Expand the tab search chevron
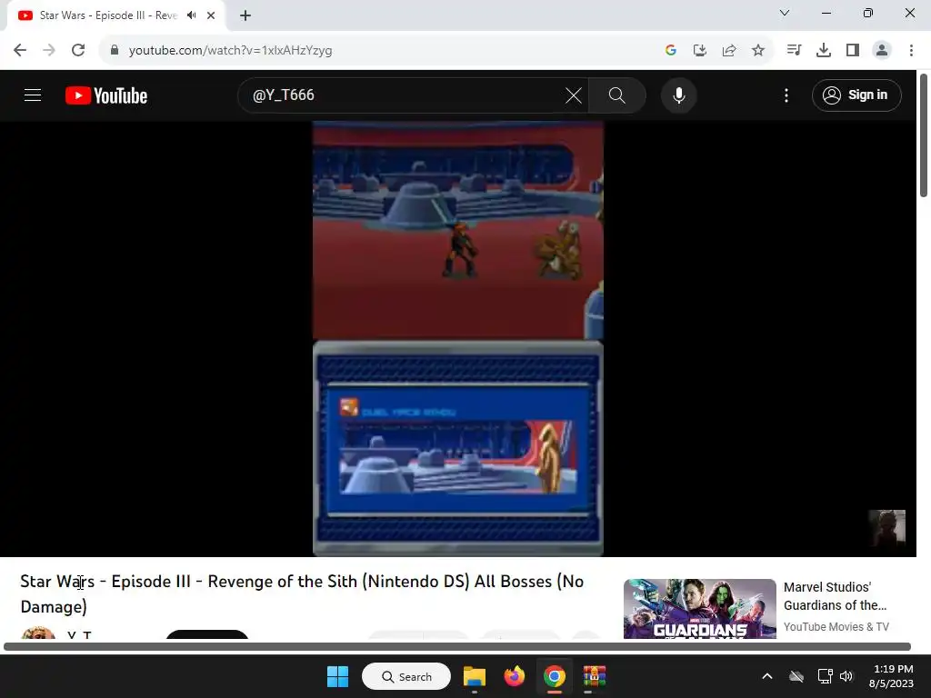The height and width of the screenshot is (698, 931). 785,13
